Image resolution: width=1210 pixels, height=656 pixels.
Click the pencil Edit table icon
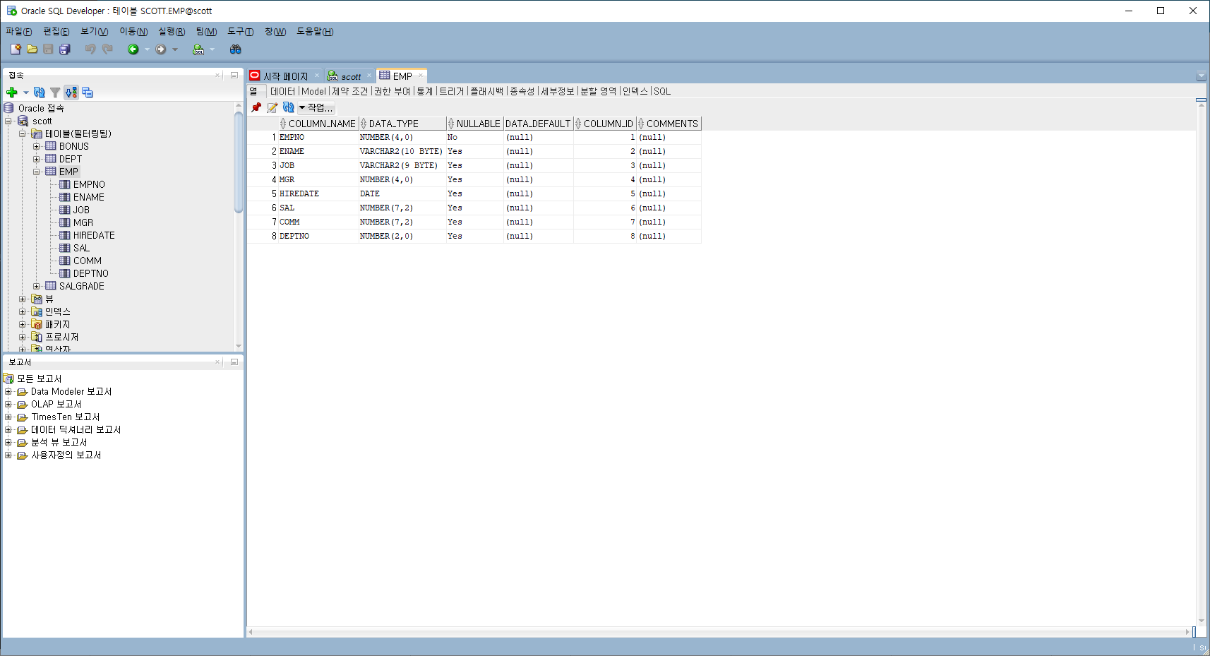pyautogui.click(x=272, y=107)
